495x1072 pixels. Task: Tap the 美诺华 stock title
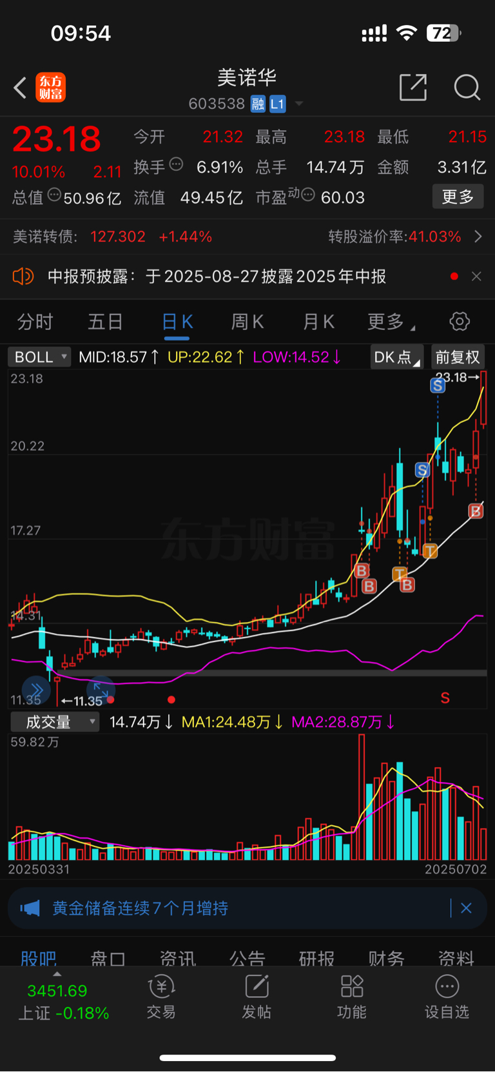click(247, 77)
